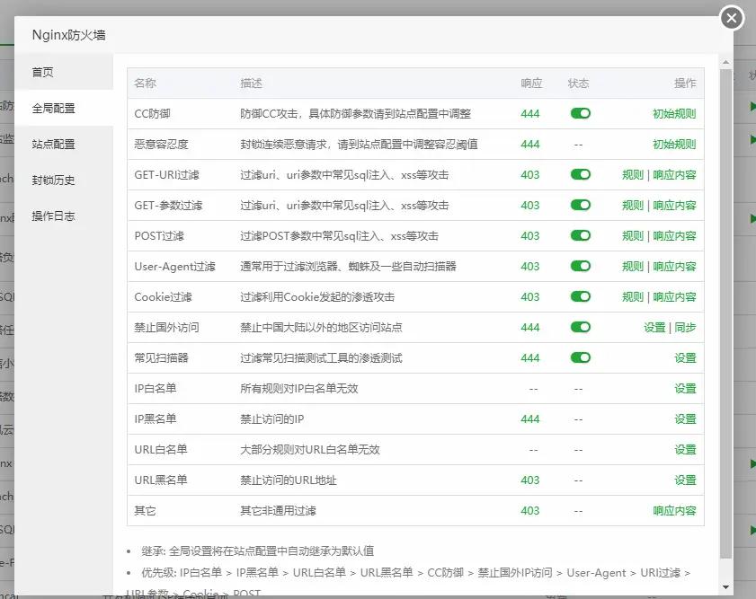Open 规则 link for POST过滤

632,236
